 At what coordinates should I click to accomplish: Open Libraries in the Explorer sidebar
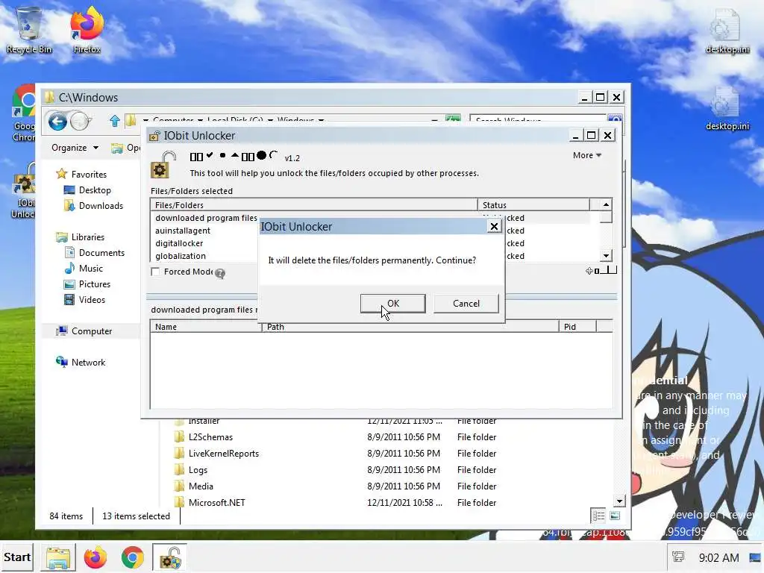(88, 237)
